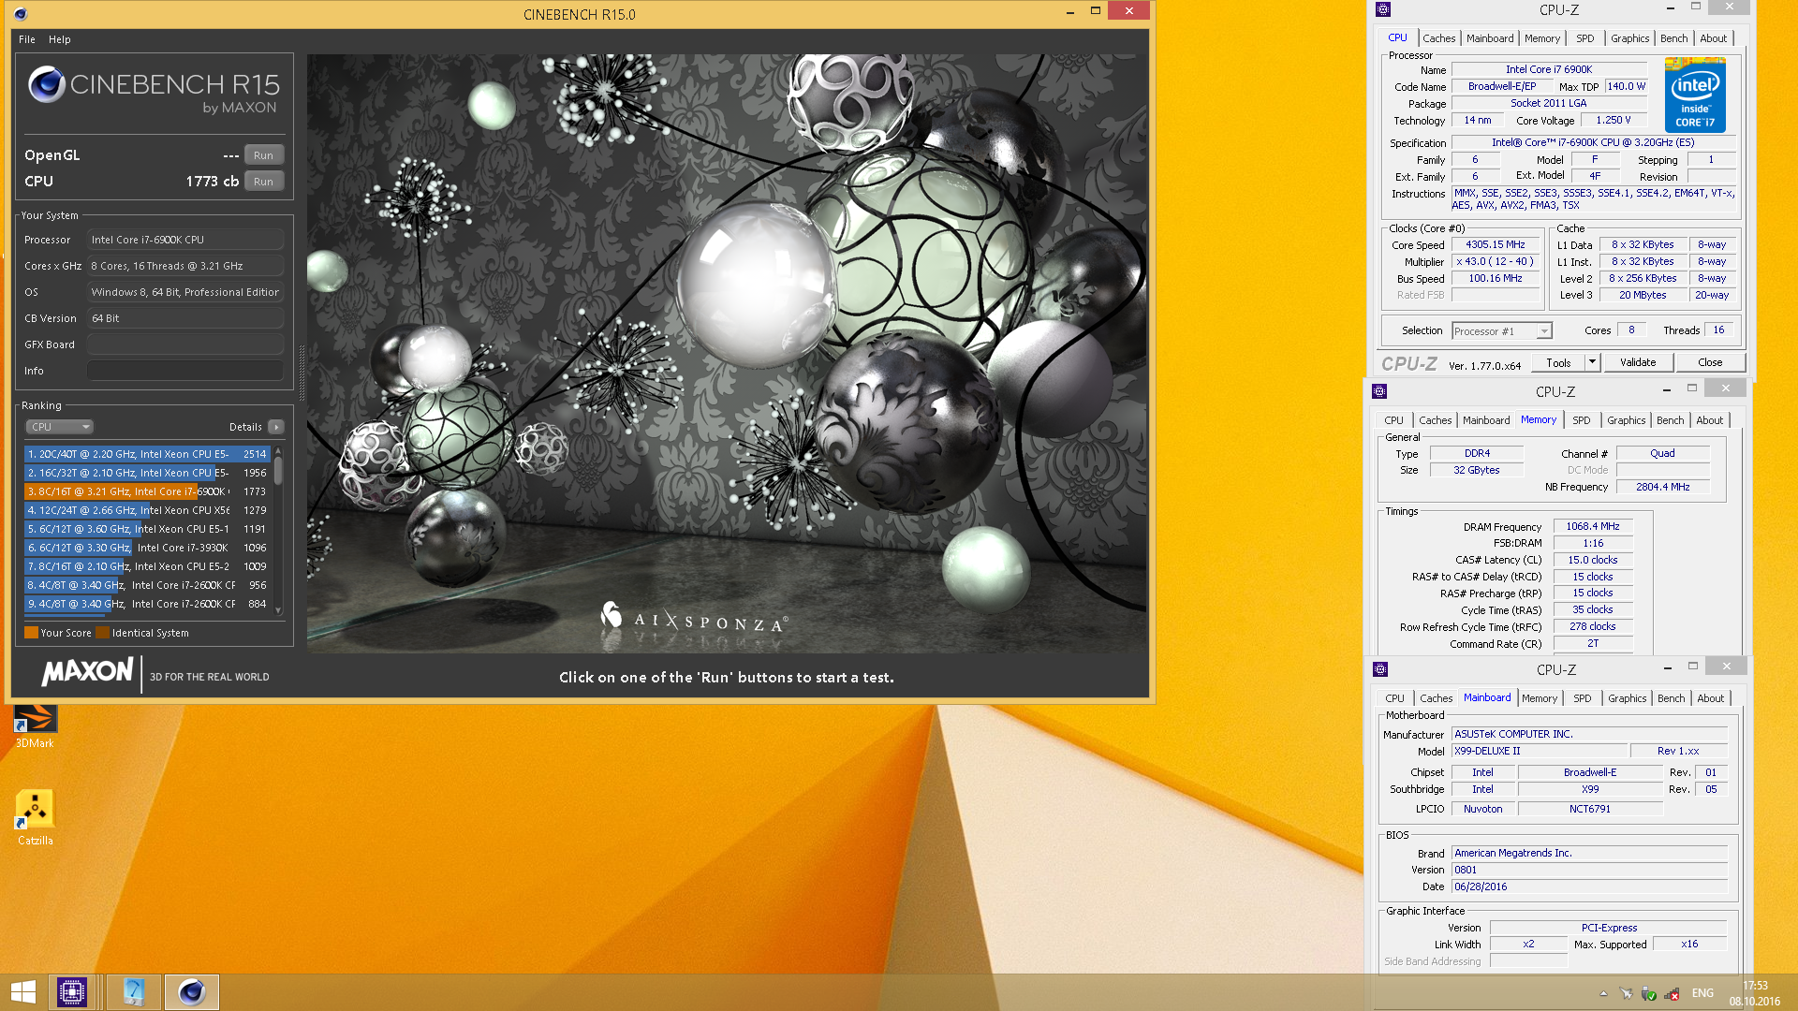Select ranking row 9 with score 884
1798x1011 pixels.
coord(147,604)
